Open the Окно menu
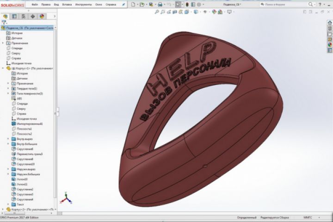This screenshot has width=333, height=222. point(99,4)
